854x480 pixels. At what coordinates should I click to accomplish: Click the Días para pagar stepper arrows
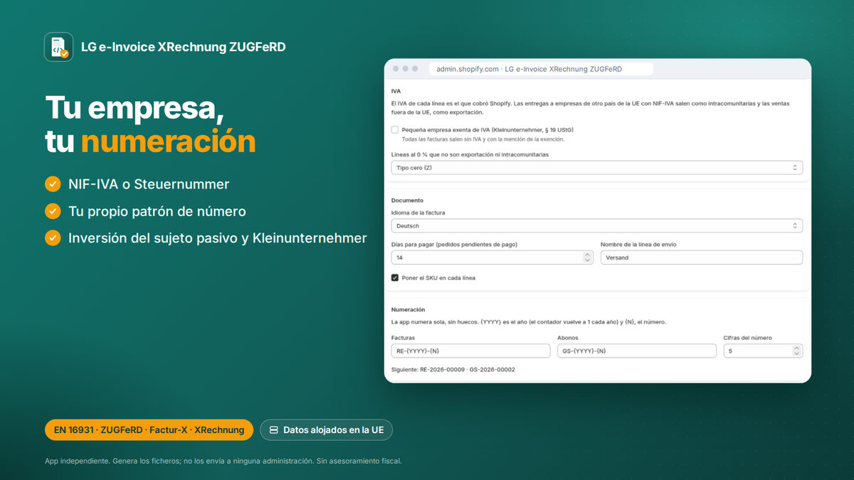coord(588,258)
